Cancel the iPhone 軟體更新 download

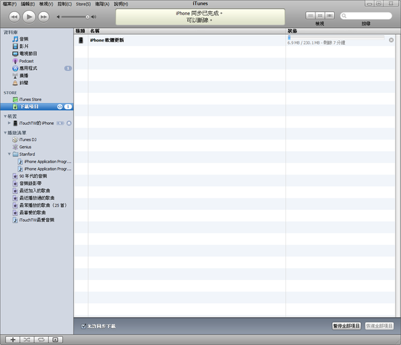(x=391, y=40)
